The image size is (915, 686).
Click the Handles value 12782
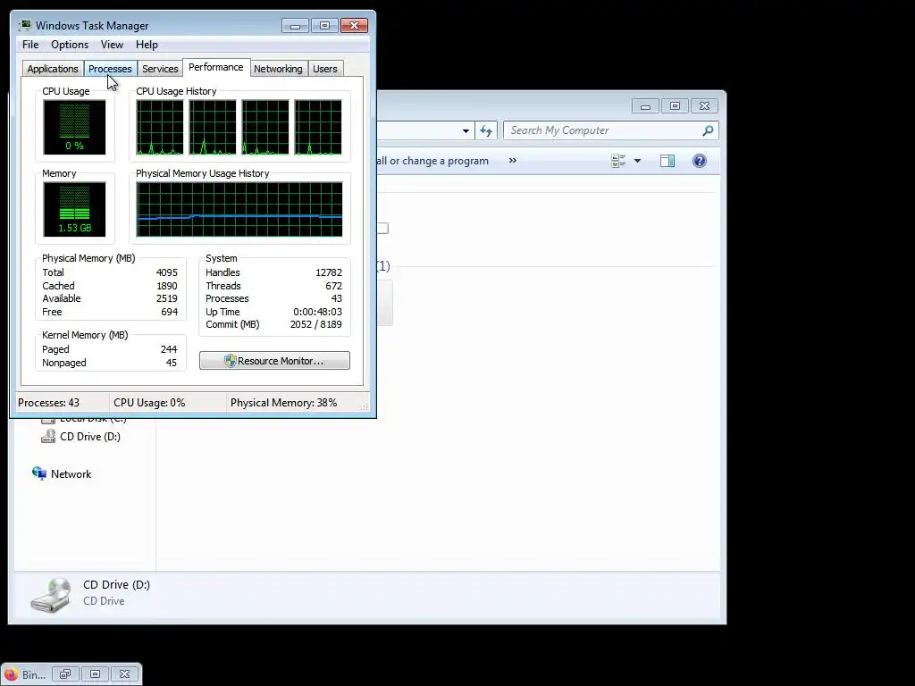click(x=329, y=272)
